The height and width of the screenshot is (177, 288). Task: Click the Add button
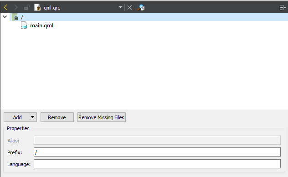17,117
